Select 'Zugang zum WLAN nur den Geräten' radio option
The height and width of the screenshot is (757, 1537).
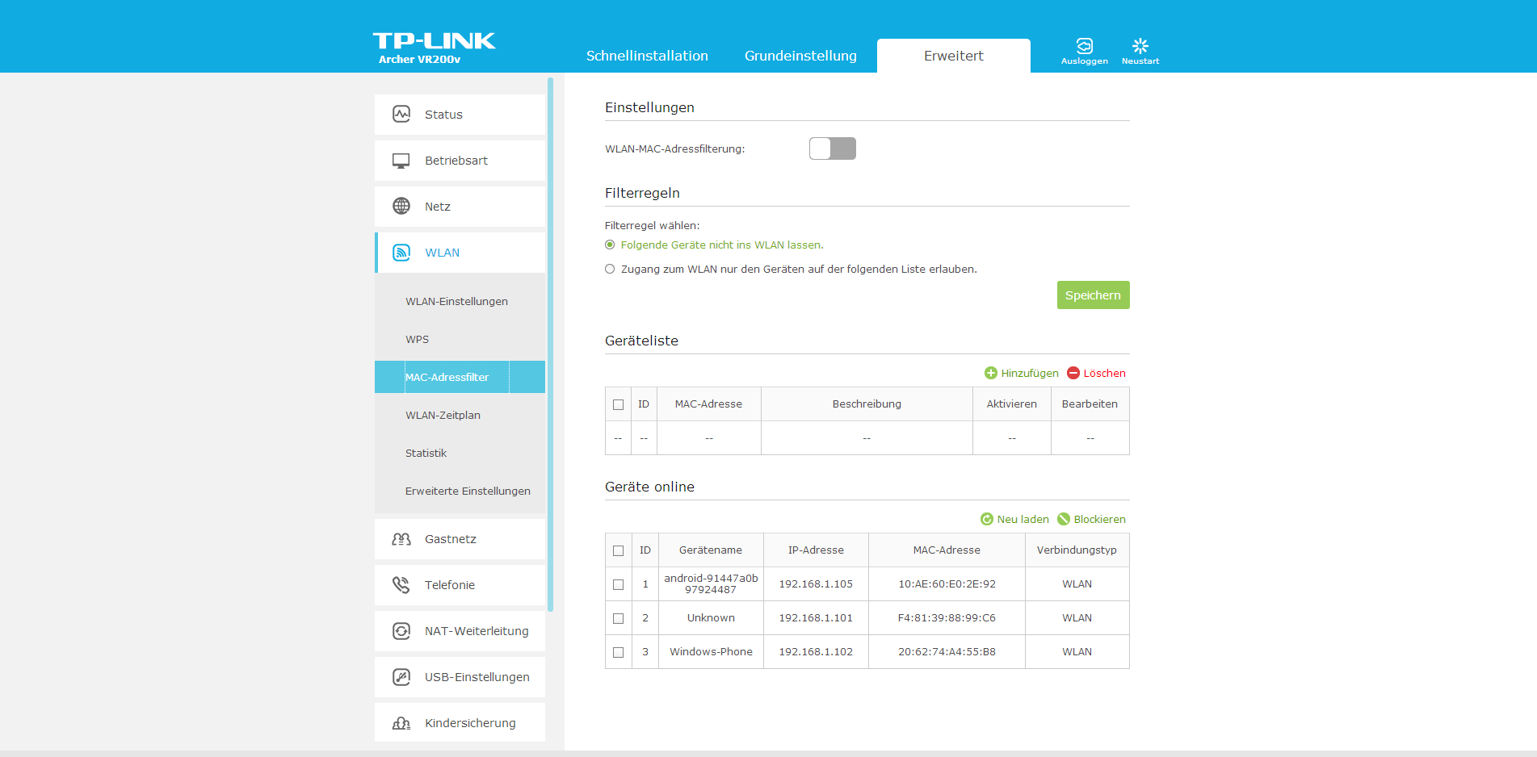point(610,270)
